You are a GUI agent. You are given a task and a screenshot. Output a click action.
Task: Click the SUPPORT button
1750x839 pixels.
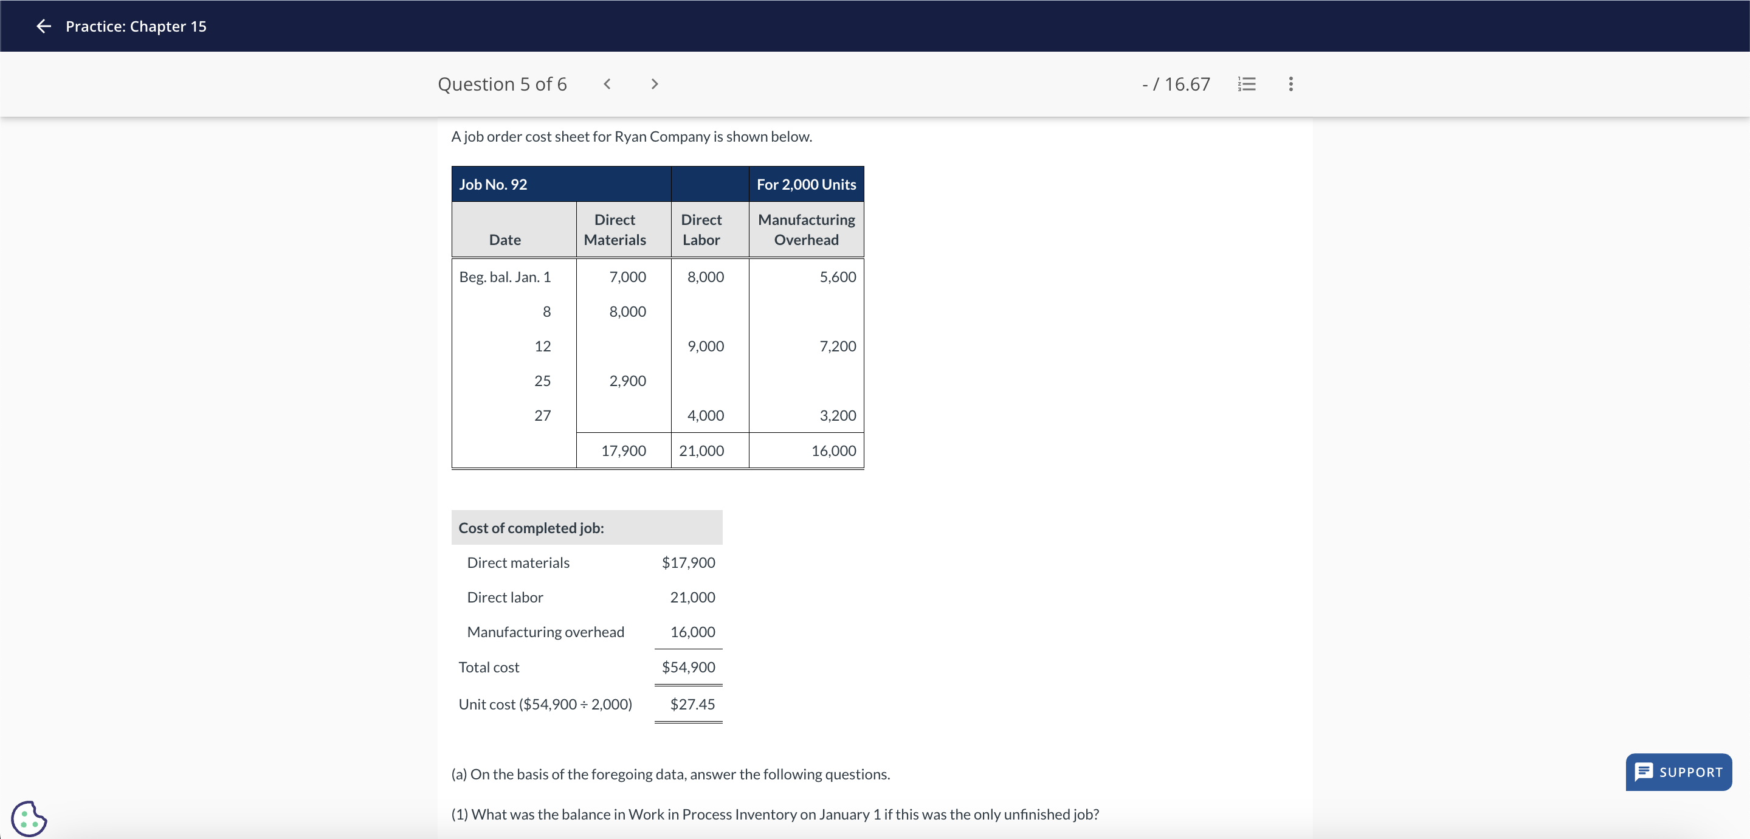pyautogui.click(x=1678, y=772)
